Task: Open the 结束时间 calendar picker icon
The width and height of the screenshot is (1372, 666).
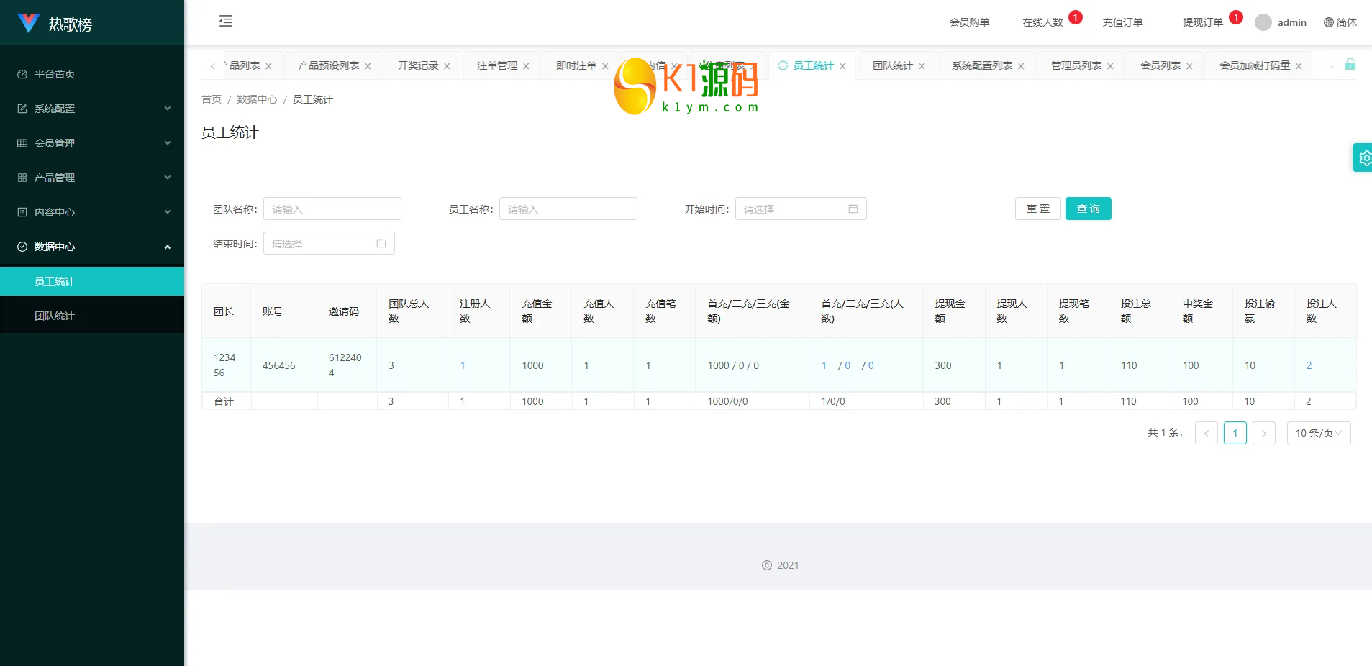Action: [381, 243]
